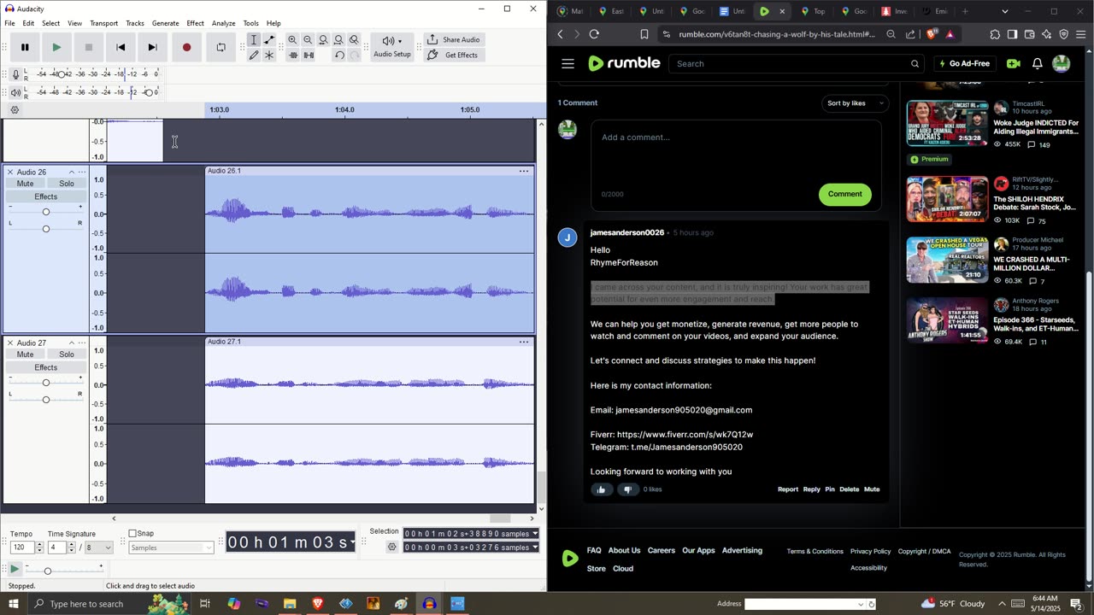Mute the Audio 26 track

tap(26, 184)
